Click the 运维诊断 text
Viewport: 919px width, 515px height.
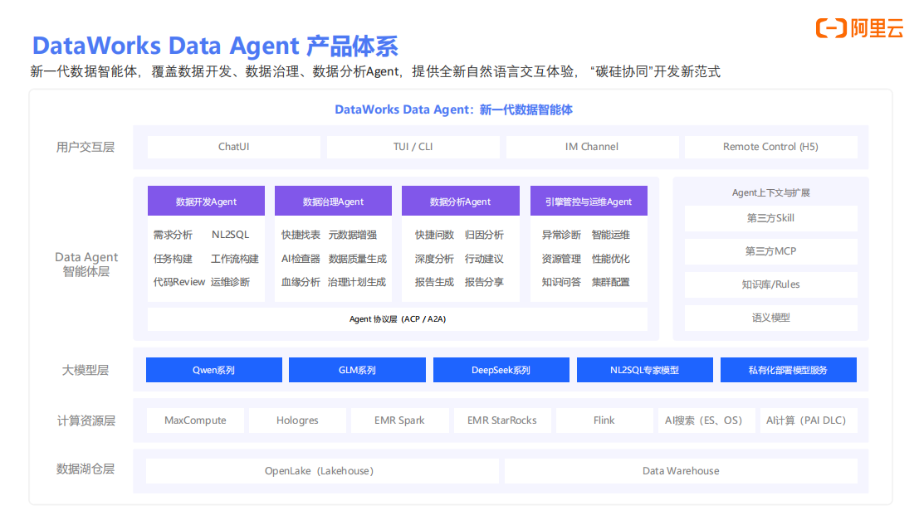point(230,282)
